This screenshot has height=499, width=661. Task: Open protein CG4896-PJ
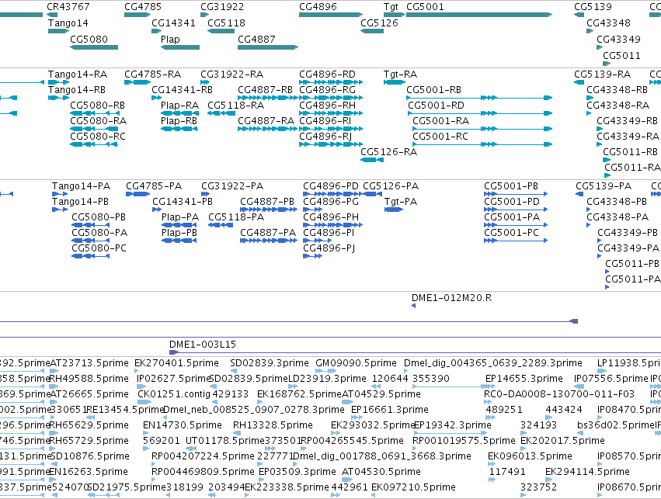[329, 248]
